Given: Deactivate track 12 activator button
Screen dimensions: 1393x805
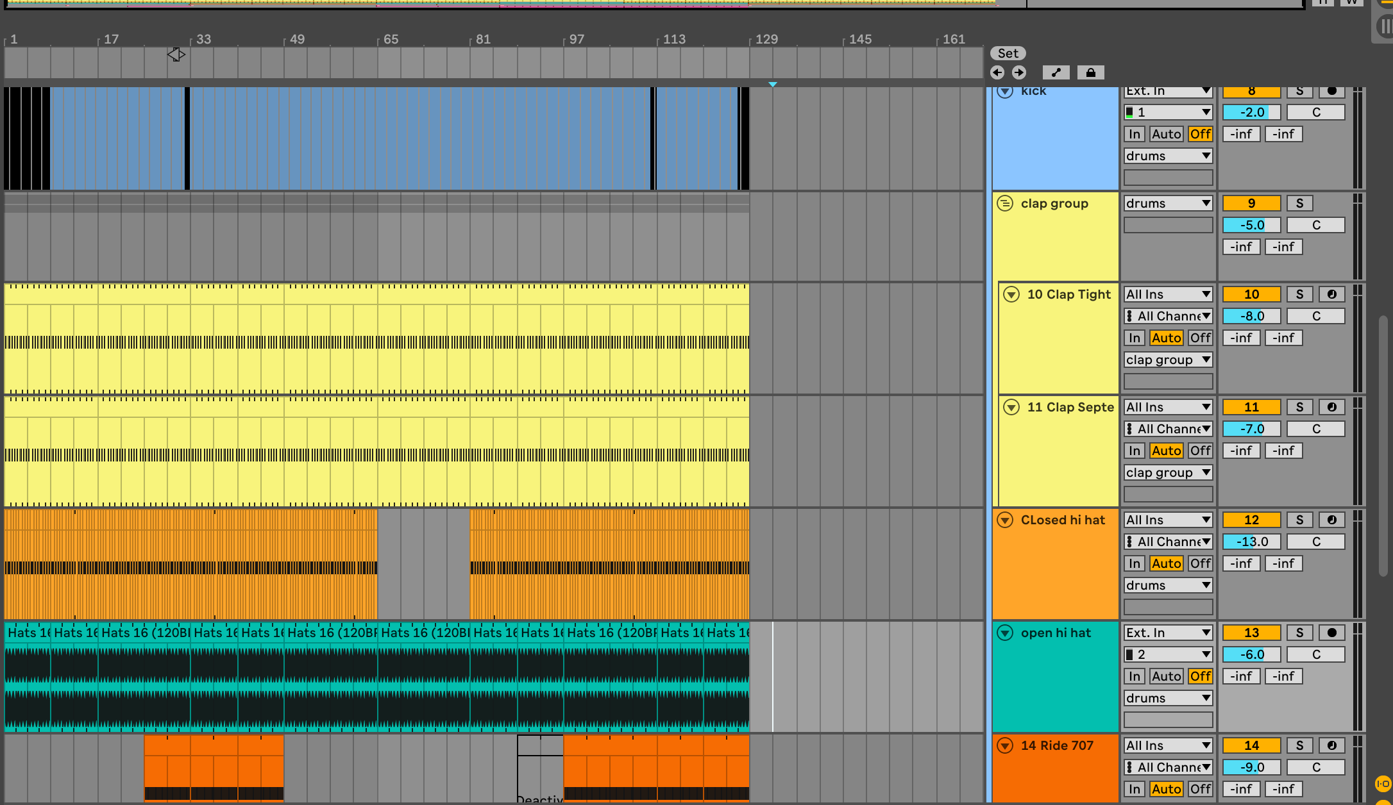Looking at the screenshot, I should 1251,520.
